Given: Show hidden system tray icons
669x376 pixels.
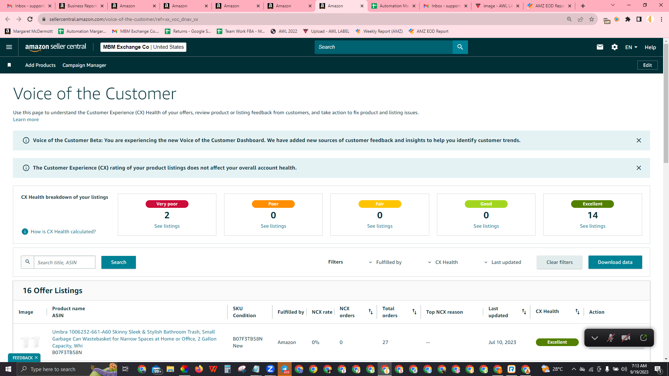Looking at the screenshot, I should (x=574, y=369).
